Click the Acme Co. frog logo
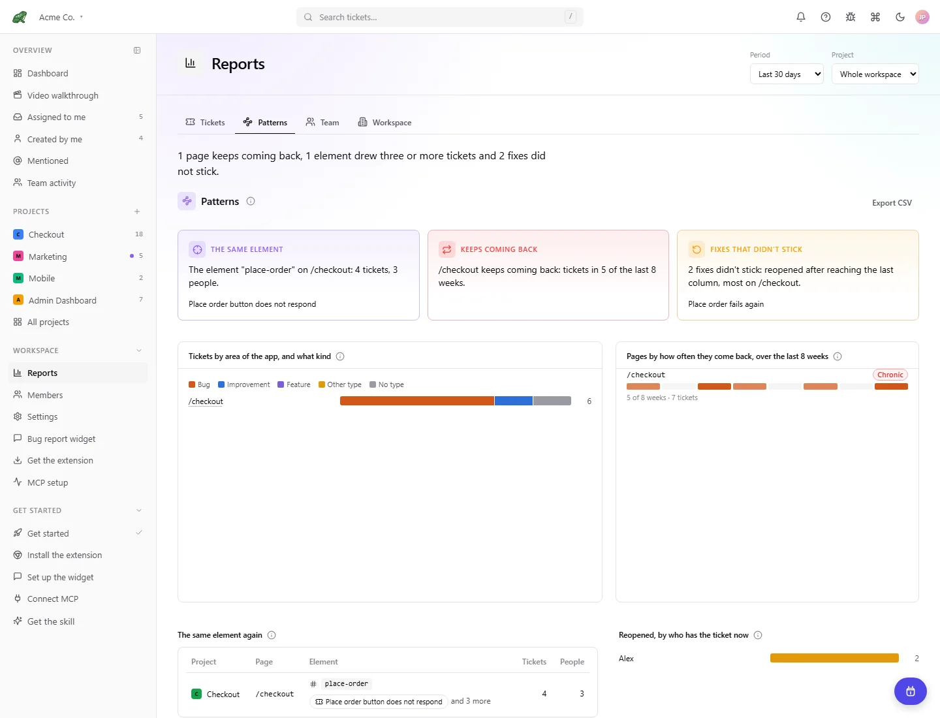Viewport: 940px width, 718px height. 20,17
